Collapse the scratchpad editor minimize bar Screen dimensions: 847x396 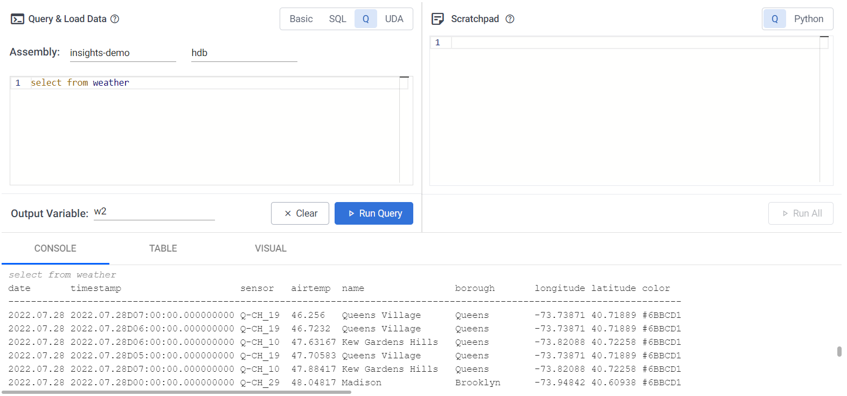click(x=823, y=37)
